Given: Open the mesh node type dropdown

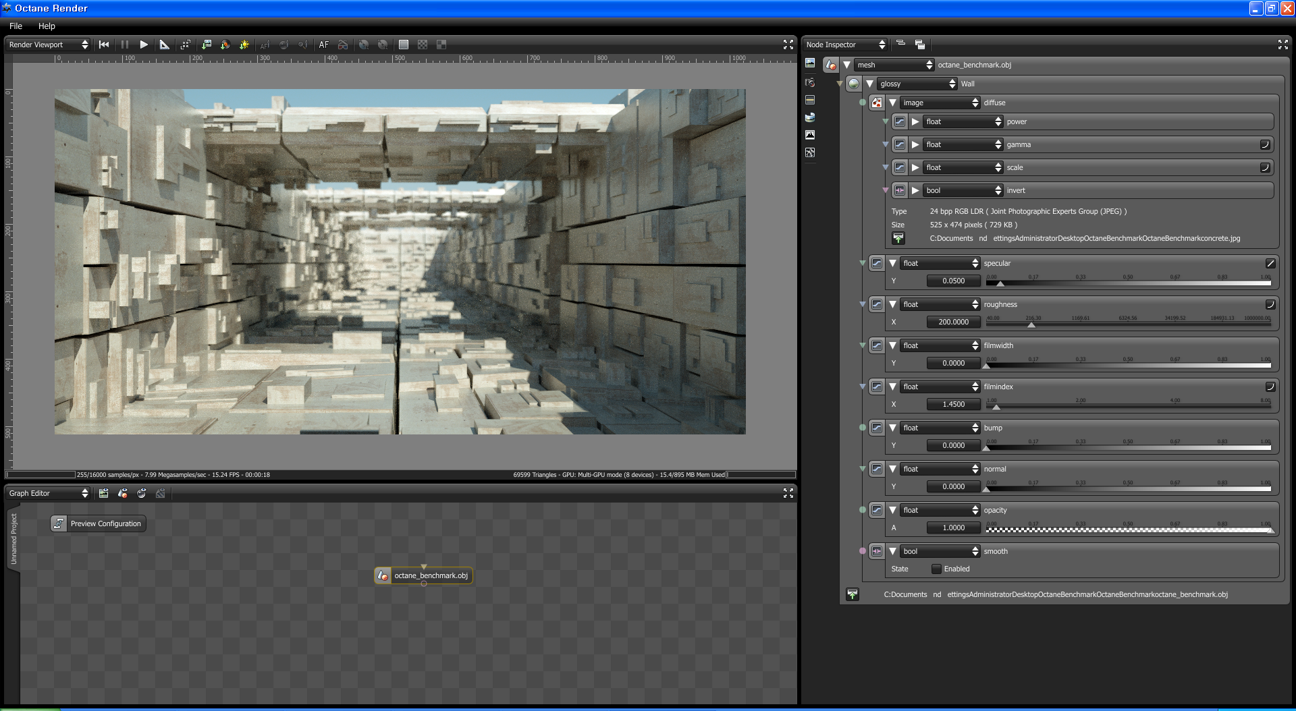Looking at the screenshot, I should click(x=894, y=65).
